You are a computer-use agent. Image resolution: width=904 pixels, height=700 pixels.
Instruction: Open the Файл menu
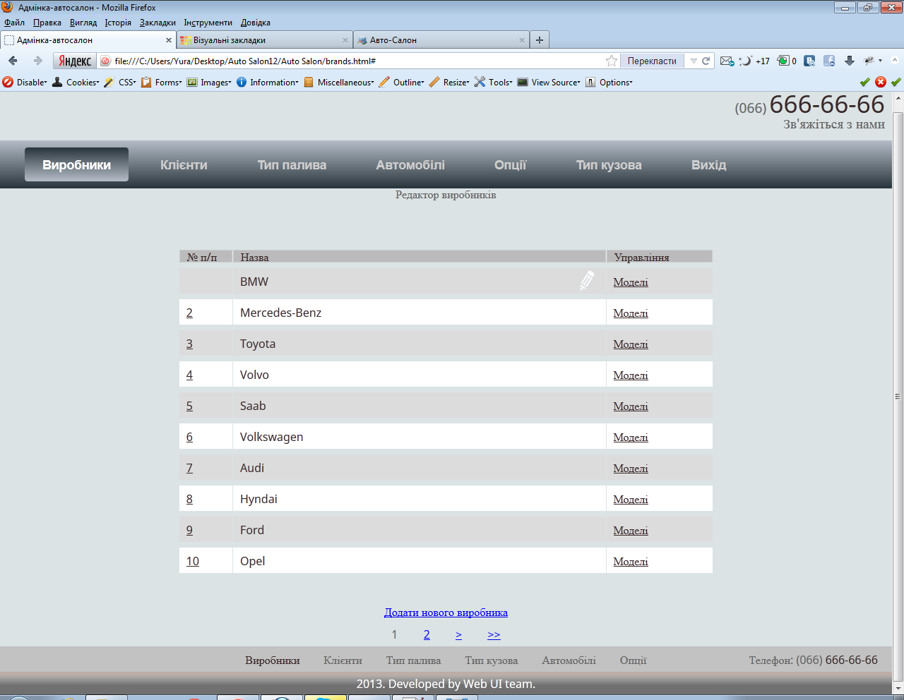pyautogui.click(x=14, y=23)
